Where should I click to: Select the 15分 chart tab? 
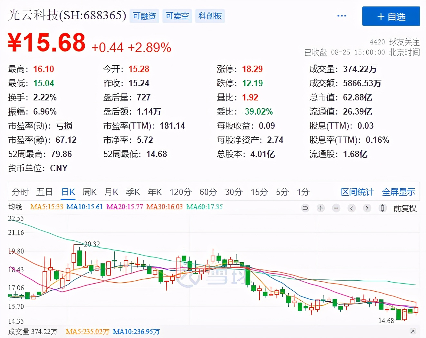click(x=259, y=192)
